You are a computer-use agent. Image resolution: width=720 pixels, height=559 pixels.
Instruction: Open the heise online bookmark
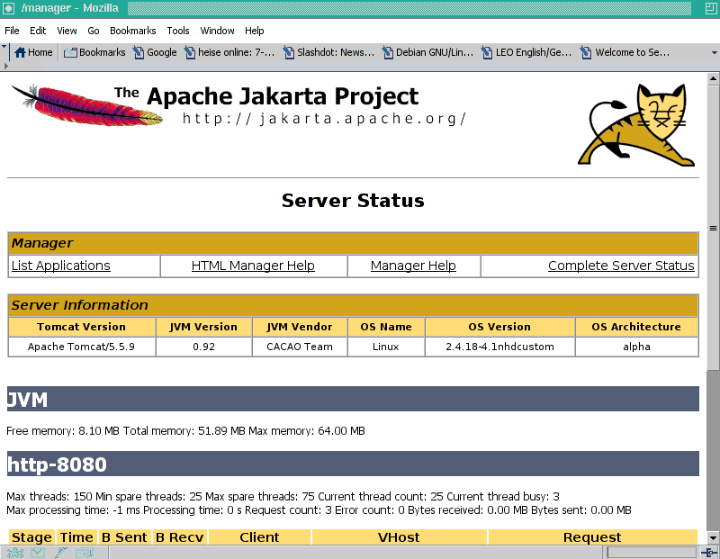(x=229, y=52)
